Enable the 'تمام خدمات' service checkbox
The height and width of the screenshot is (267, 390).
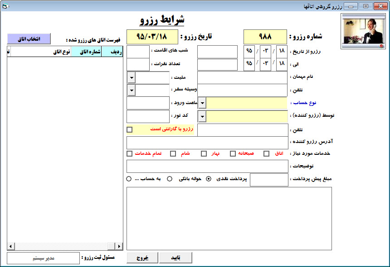129,153
